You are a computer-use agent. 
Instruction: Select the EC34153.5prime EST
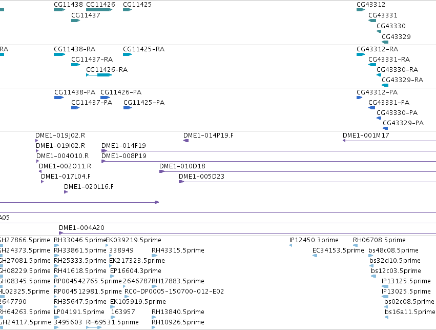pos(315,256)
